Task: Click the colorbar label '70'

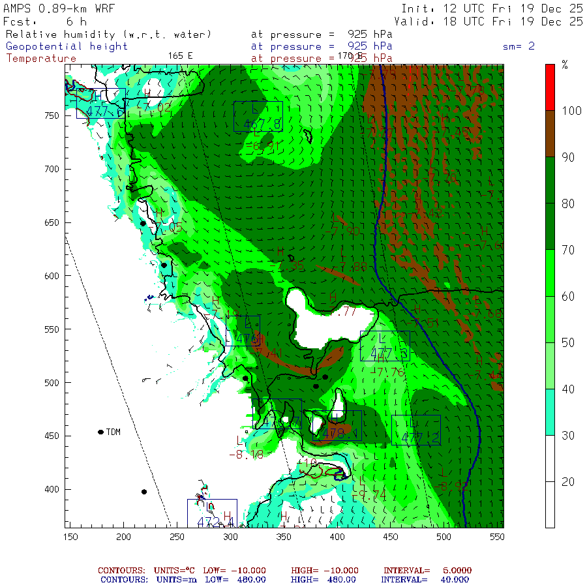Action: coord(568,250)
